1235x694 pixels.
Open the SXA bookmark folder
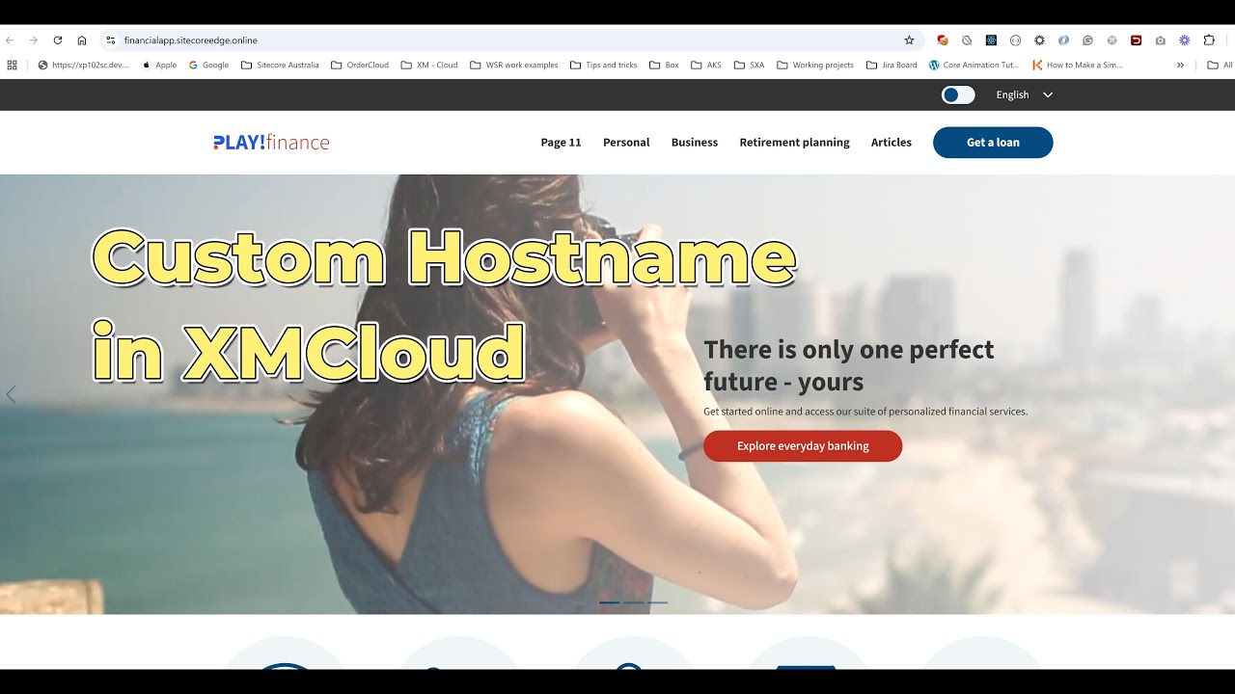tap(750, 65)
